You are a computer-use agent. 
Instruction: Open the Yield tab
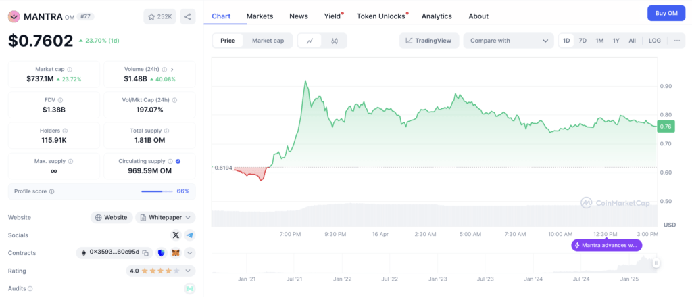coord(332,16)
